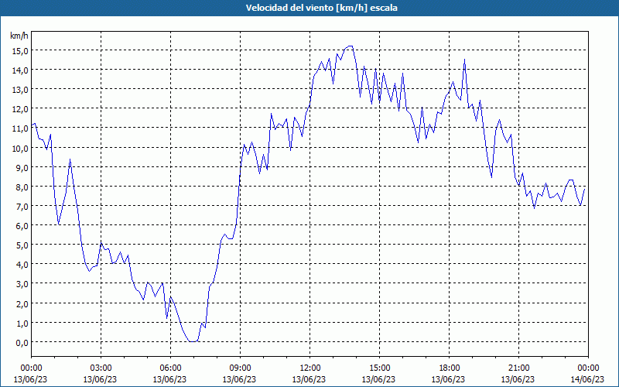Click the 8,0 y-axis value
Viewport: 619px width, 387px height.
click(x=24, y=187)
